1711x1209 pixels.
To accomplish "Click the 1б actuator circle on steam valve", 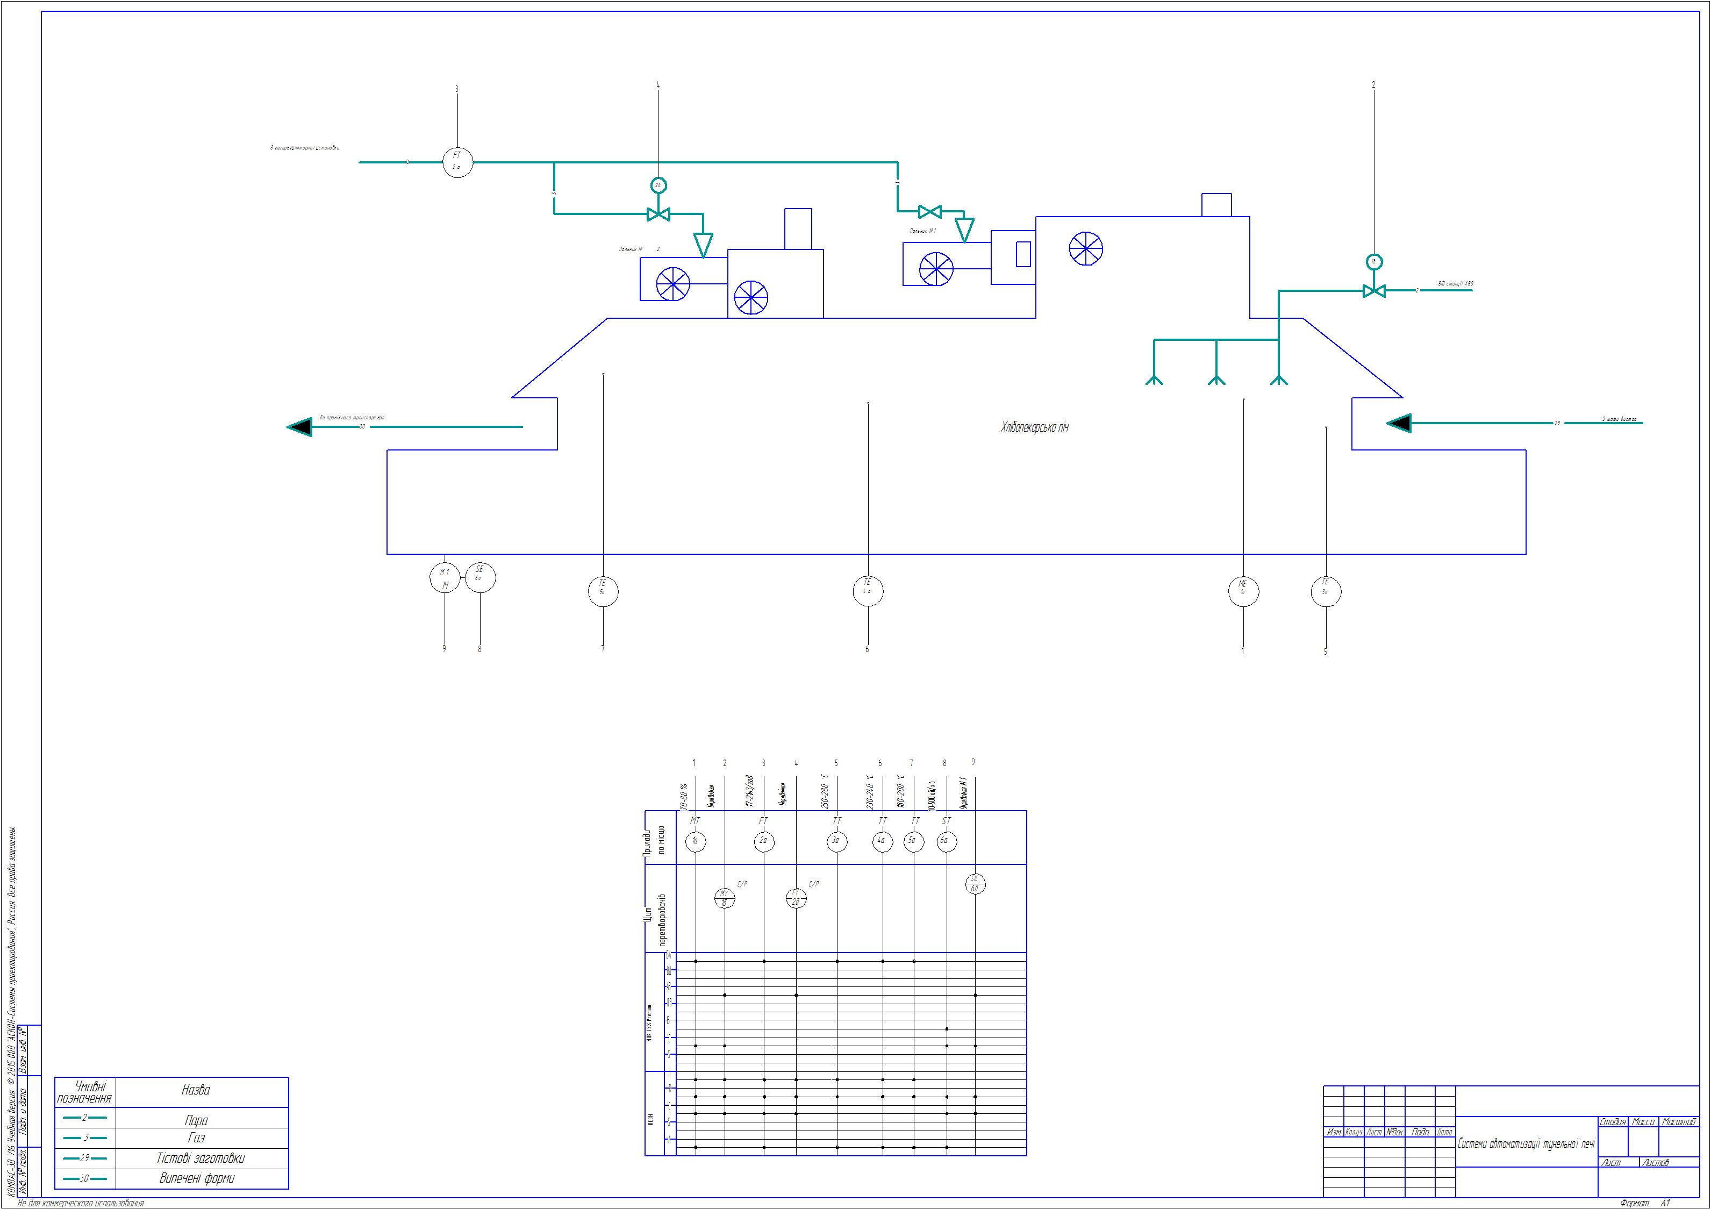I will pyautogui.click(x=1373, y=262).
